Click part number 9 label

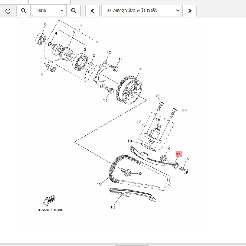click(x=140, y=173)
